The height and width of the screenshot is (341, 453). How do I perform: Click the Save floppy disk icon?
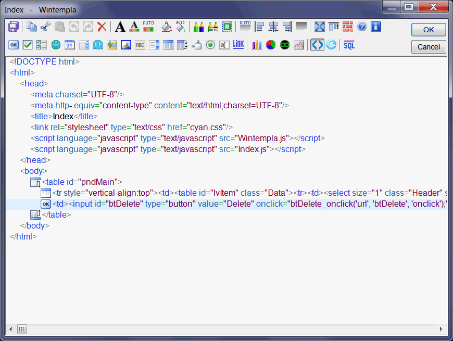14,27
